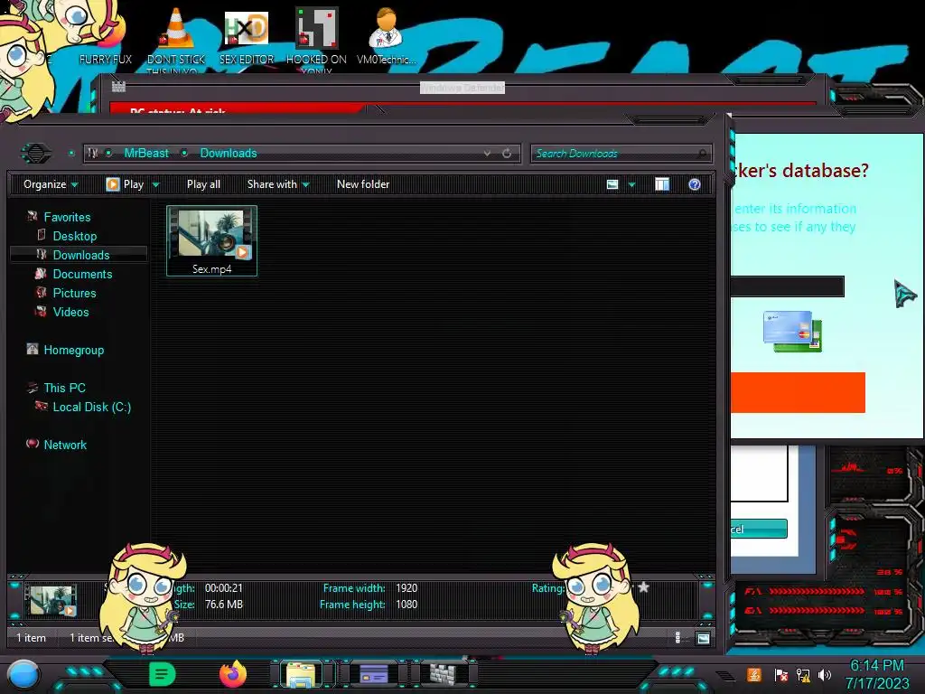Screen dimensions: 925x694
Task: Switch to details view in status bar
Action: (677, 638)
